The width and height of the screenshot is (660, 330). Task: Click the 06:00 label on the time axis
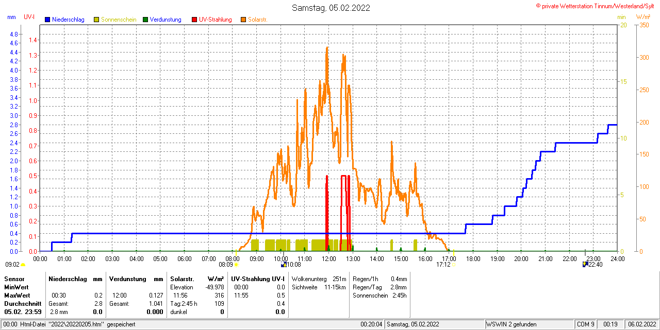[x=184, y=258]
